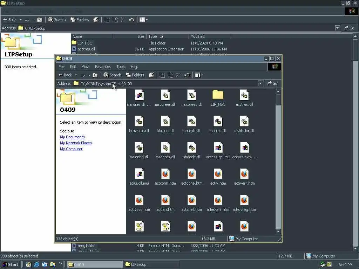359x269 pixels.
Task: Open Edit menu in 0409 window
Action: coord(73,67)
